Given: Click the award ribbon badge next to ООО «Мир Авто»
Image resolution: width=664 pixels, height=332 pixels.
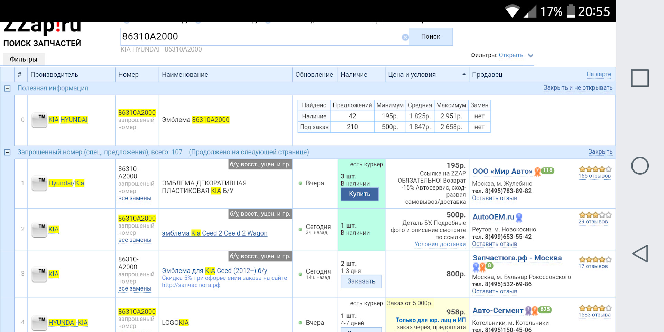Looking at the screenshot, I should click(537, 172).
